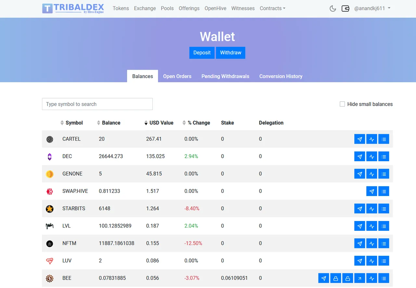Delegate BEE using the arrow icon

tap(359, 278)
